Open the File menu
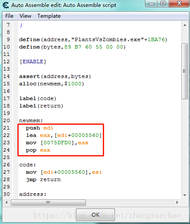The width and height of the screenshot is (190, 224). point(9,16)
